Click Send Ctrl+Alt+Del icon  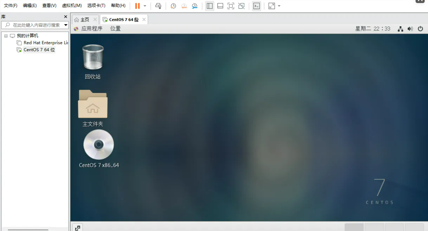point(158,6)
